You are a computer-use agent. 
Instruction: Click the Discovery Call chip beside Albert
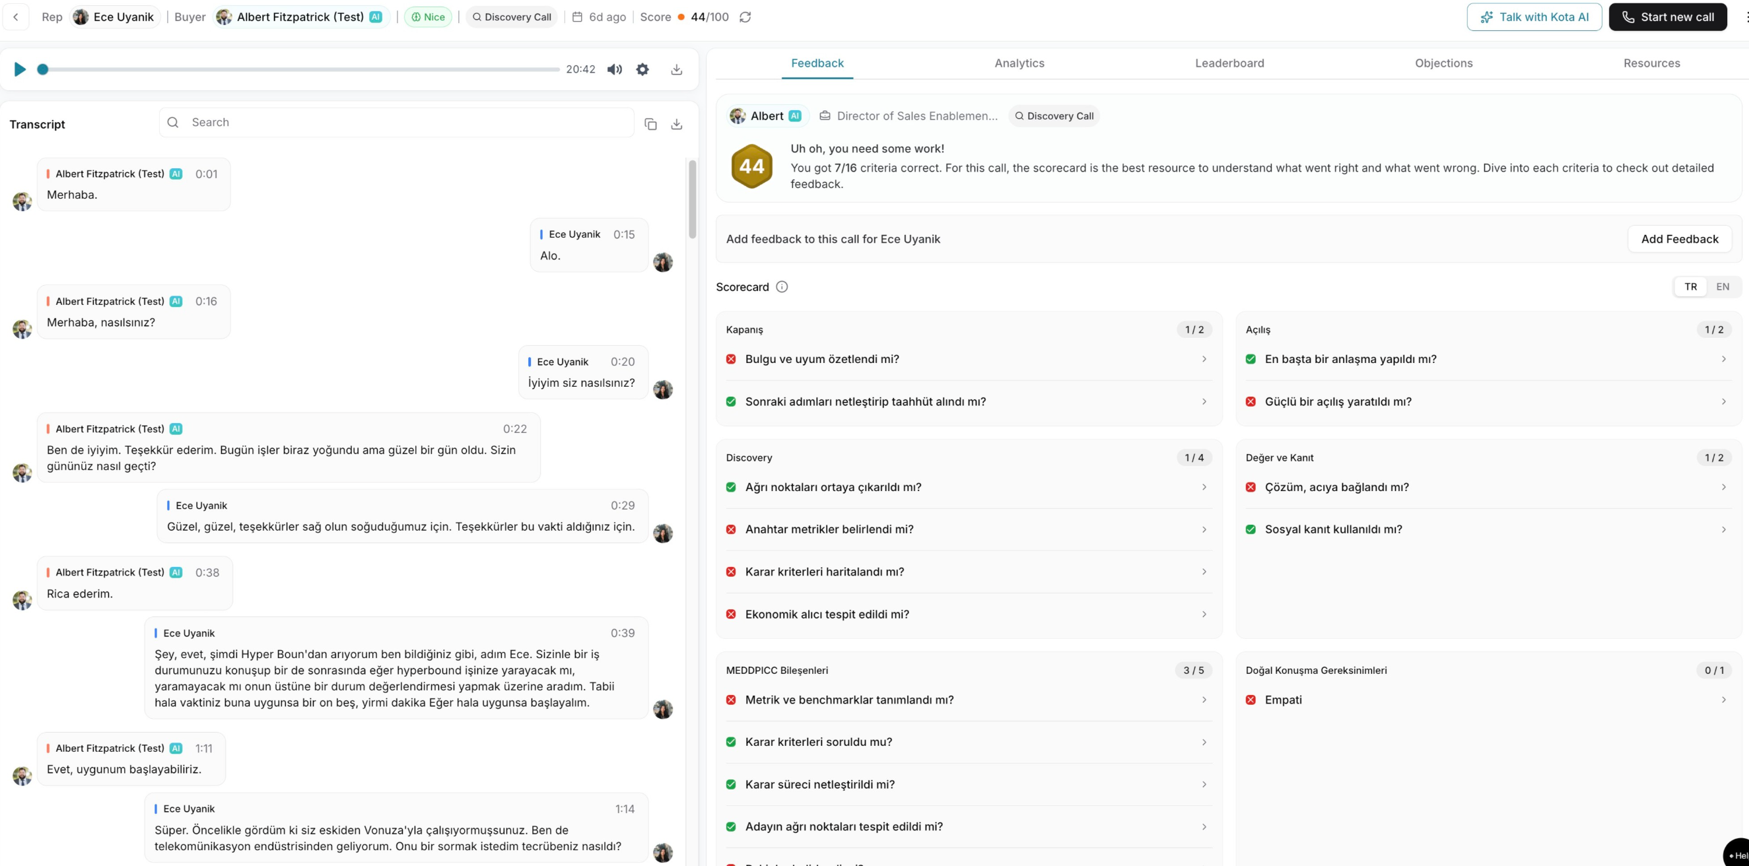(1054, 116)
